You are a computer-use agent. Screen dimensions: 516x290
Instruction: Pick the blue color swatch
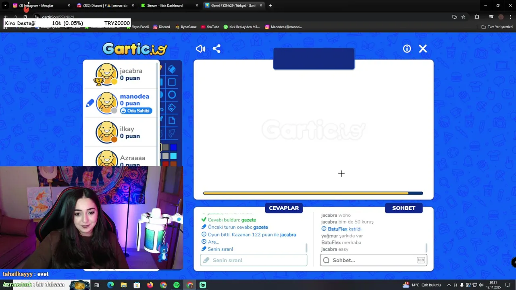click(173, 148)
